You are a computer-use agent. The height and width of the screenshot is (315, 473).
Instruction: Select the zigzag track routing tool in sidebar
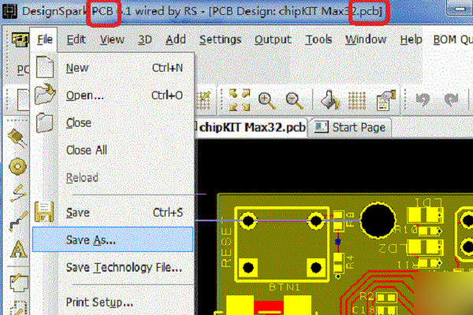18,221
